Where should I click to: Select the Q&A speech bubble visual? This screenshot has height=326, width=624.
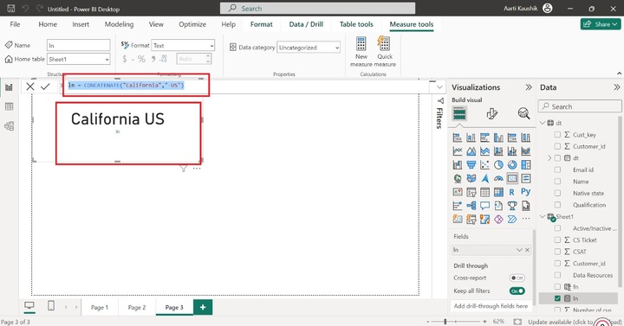(x=484, y=206)
